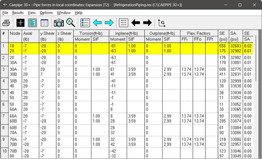Toggle the global axes G icon
Viewport: 262px width, 159px height.
pyautogui.click(x=161, y=23)
